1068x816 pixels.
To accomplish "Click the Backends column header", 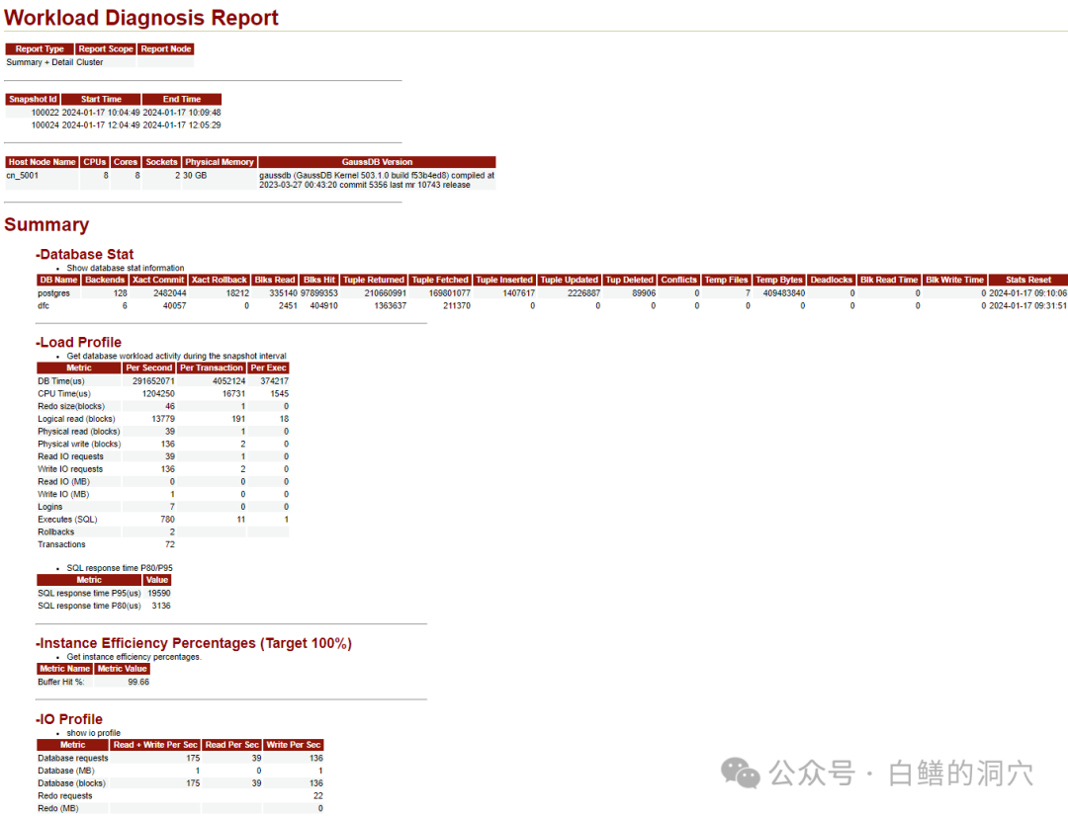I will pos(105,280).
